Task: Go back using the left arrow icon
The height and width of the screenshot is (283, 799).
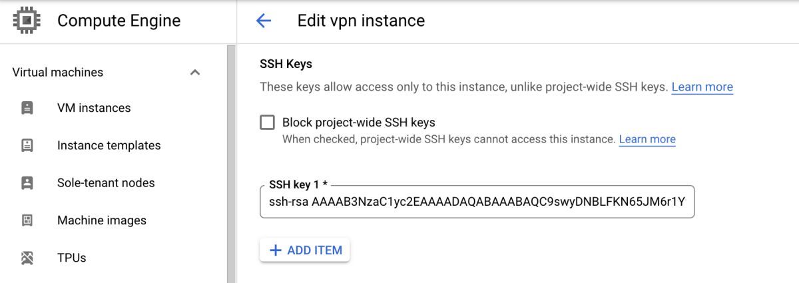Action: [264, 21]
